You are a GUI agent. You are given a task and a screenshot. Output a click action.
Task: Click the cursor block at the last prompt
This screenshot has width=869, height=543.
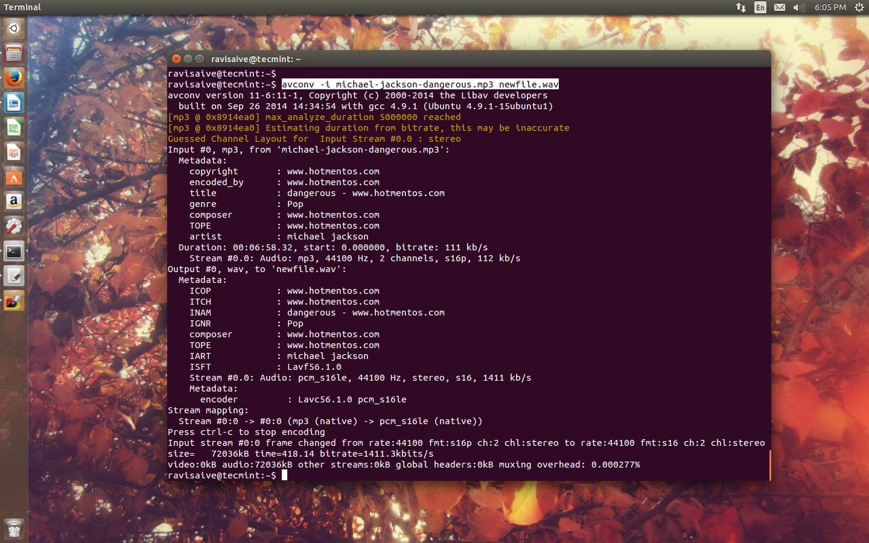(284, 475)
